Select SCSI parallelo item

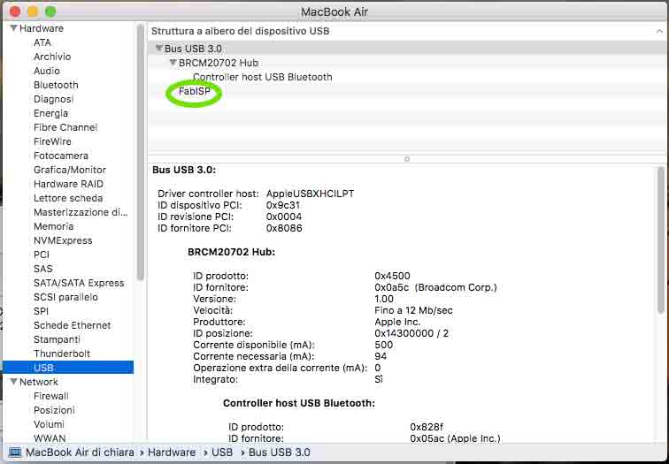pos(65,297)
